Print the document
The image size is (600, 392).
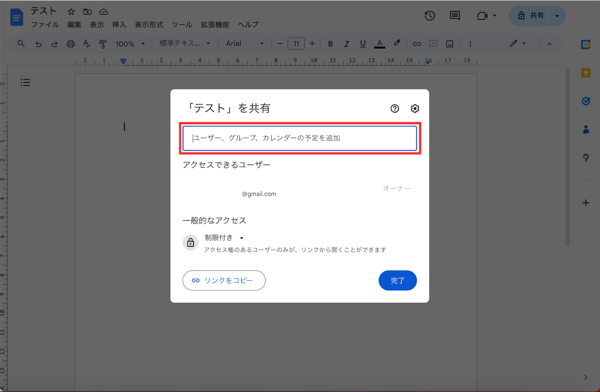(70, 44)
